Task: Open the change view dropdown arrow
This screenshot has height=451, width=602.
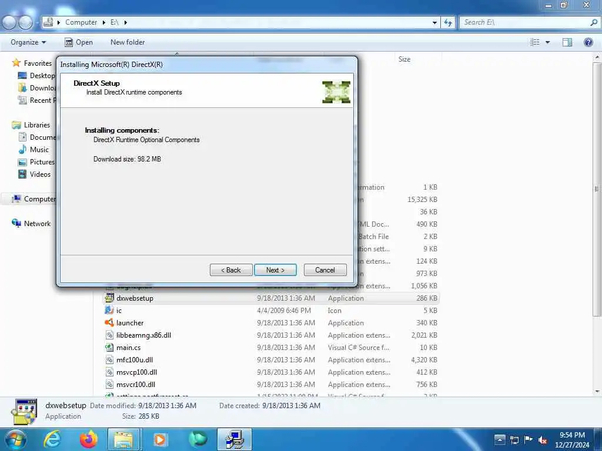Action: point(548,42)
